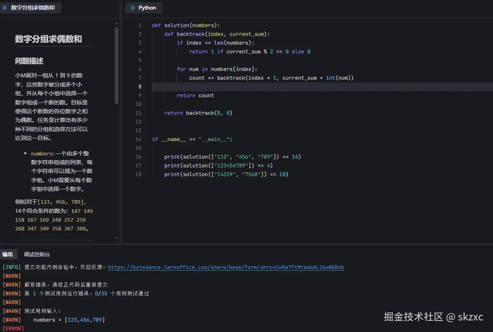The width and height of the screenshot is (493, 332).
Task: Click line number 8 in the gutter
Action: [x=140, y=86]
